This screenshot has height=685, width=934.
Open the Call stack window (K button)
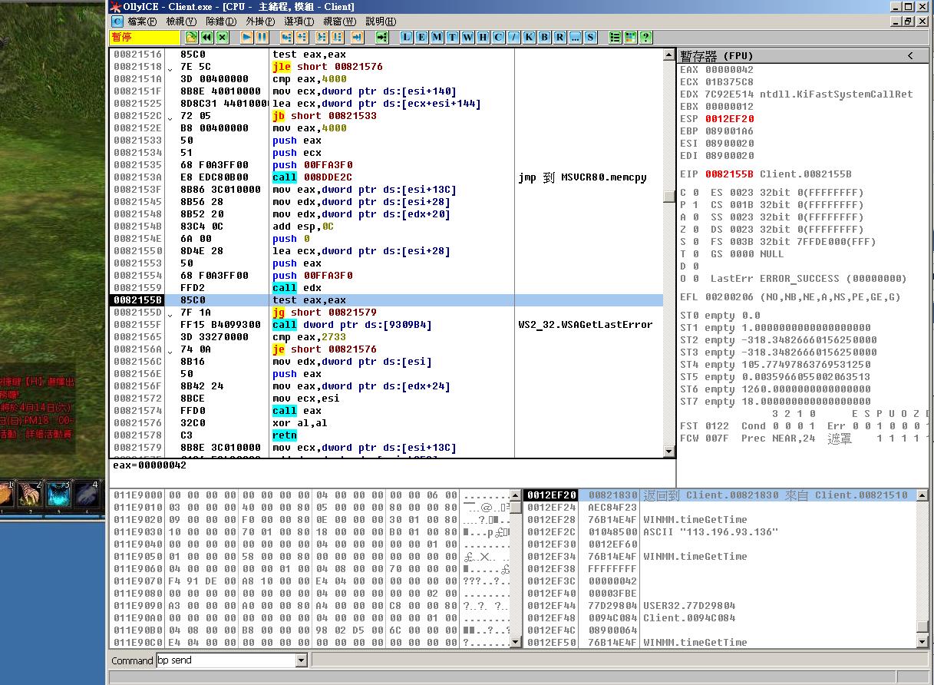pos(529,37)
